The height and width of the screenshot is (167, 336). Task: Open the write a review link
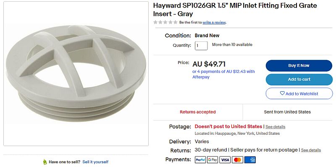coord(214,22)
